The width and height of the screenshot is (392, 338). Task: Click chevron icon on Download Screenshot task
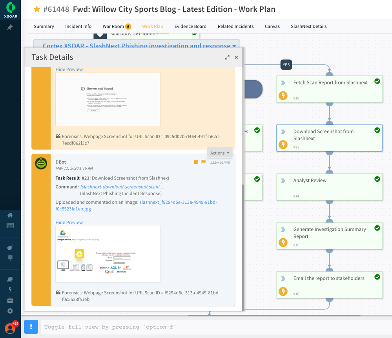tap(283, 132)
